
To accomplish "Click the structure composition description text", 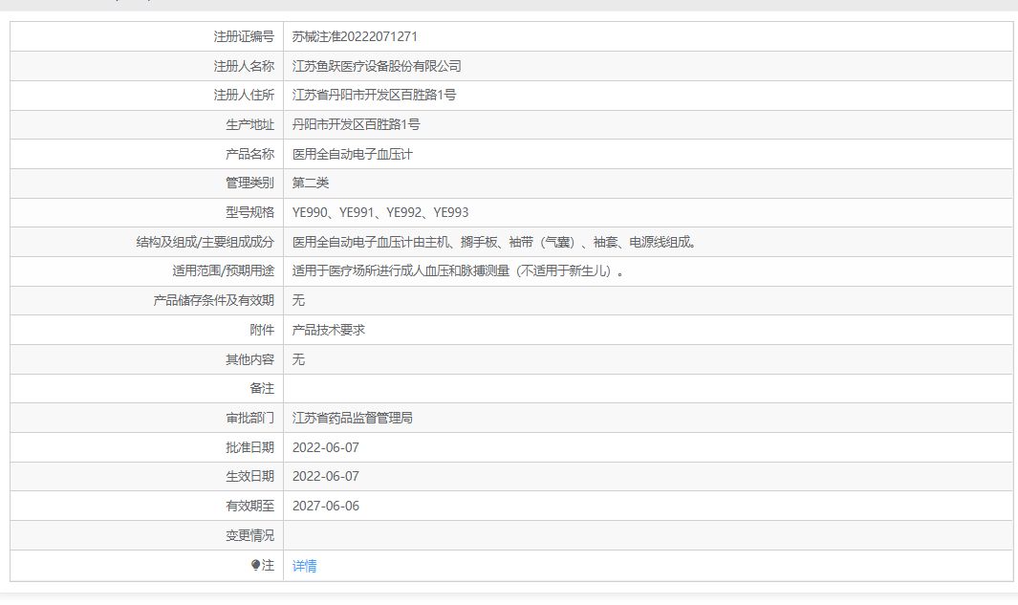I will 496,243.
